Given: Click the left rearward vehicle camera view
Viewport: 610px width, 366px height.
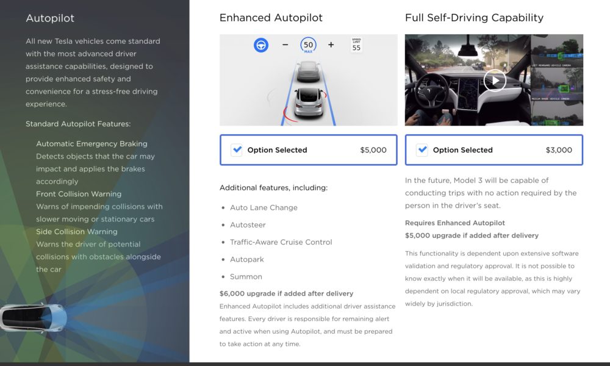Looking at the screenshot, I should tap(557, 51).
